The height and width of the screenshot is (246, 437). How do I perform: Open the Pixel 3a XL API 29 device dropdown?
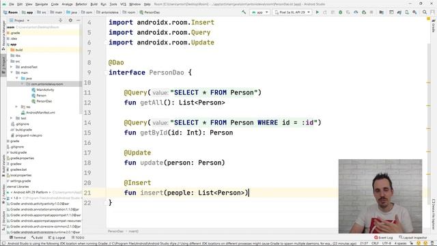[292, 12]
